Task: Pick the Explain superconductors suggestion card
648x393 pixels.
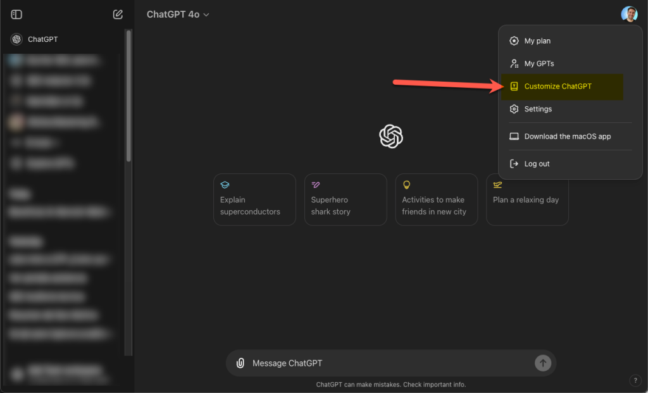Action: pyautogui.click(x=254, y=199)
